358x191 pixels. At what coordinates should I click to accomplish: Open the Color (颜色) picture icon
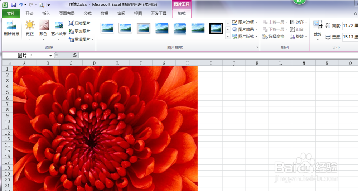(x=43, y=25)
